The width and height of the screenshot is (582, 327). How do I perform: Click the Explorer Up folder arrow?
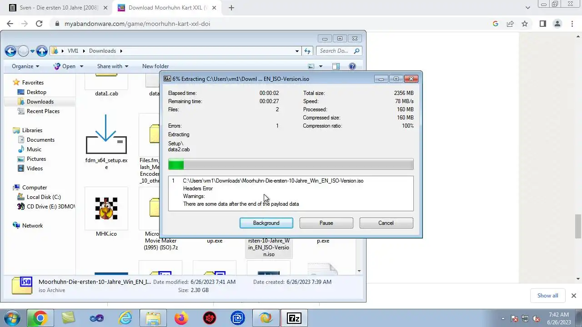[x=42, y=51]
